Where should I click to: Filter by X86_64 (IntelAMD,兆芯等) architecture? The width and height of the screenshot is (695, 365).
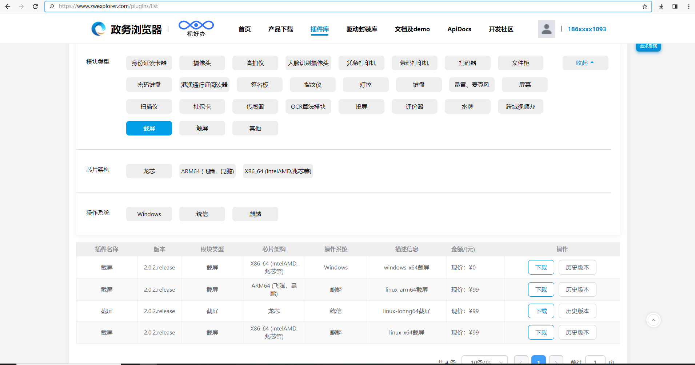point(278,171)
